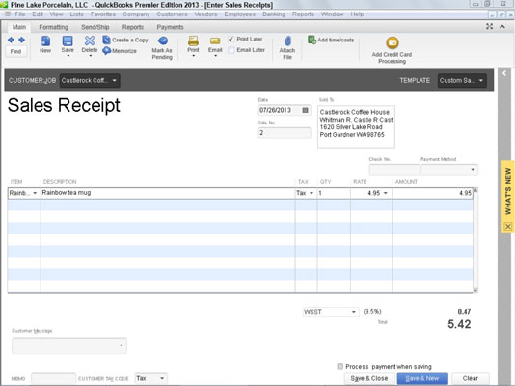Screen dimensions: 515x386
Task: Toggle the Print Later checkbox
Action: 231,40
